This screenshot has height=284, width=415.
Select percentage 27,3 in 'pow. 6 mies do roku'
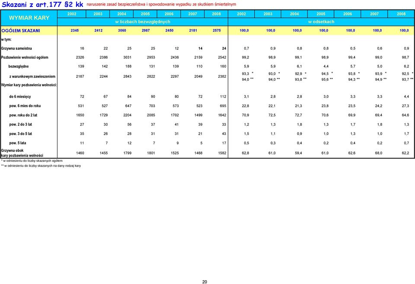[405, 106]
